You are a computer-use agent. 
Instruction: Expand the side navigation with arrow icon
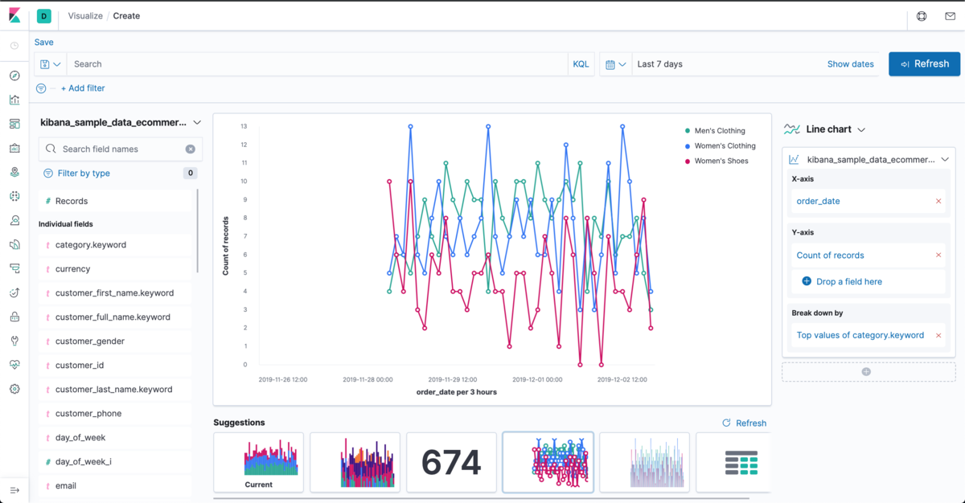(14, 490)
